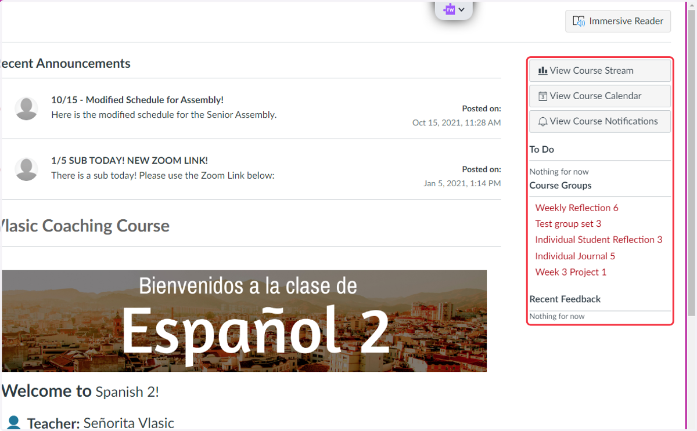Click the teacher person icon

[x=15, y=423]
